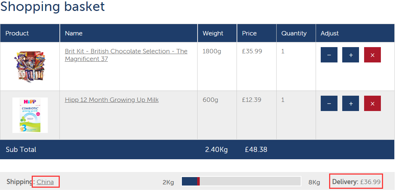Open Hipp 12 Month Growing Up Milk link
398x191 pixels.
pos(112,100)
